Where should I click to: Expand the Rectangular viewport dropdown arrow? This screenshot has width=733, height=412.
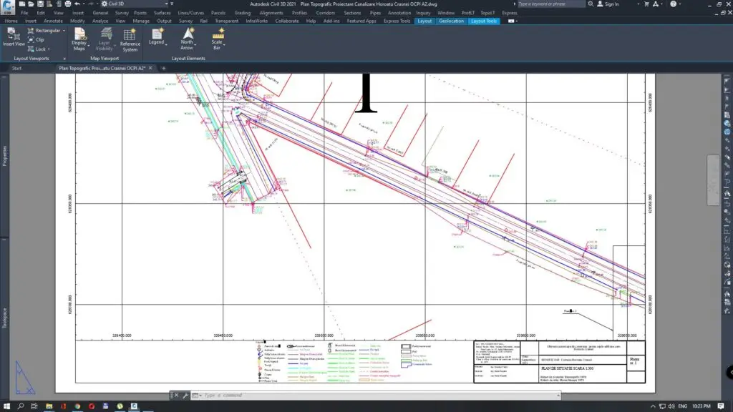(64, 31)
